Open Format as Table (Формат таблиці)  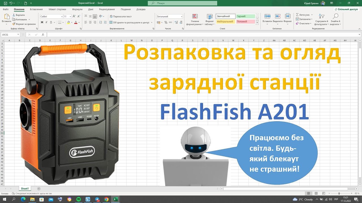tap(210, 19)
